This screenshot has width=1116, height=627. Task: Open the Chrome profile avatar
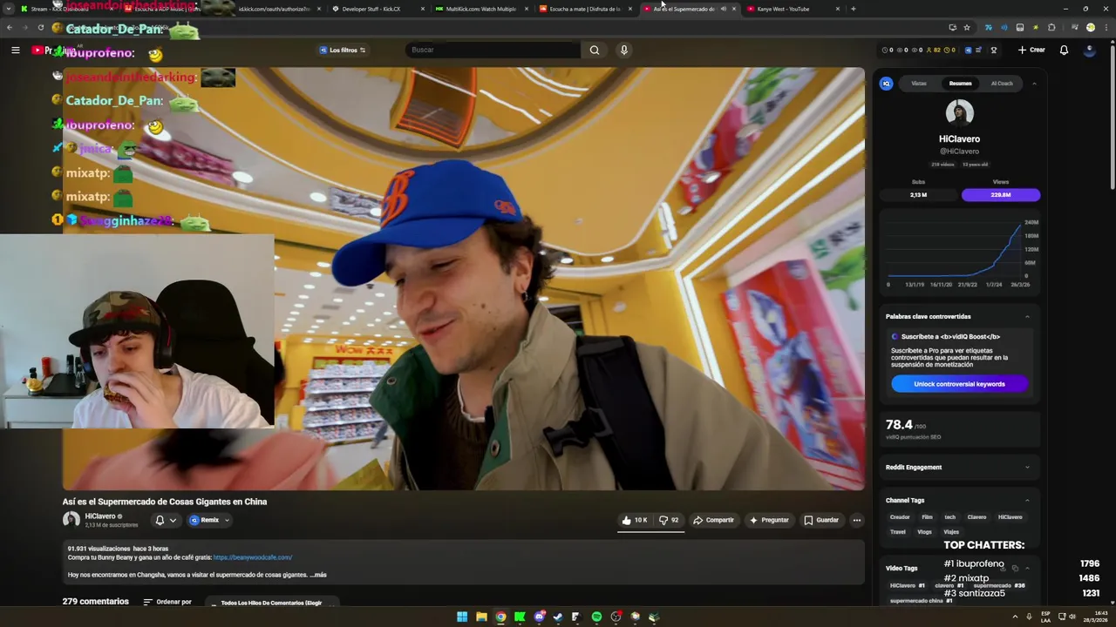1090,27
